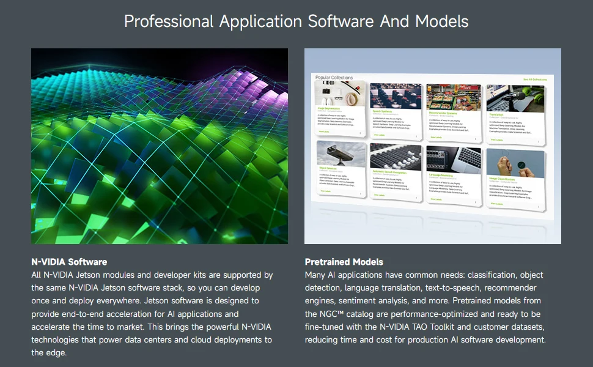Open the Image Classification collection card

pyautogui.click(x=516, y=180)
